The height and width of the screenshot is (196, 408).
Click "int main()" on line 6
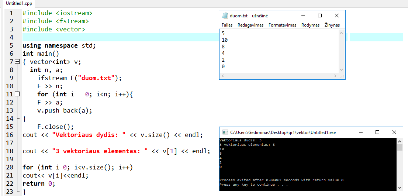point(41,54)
